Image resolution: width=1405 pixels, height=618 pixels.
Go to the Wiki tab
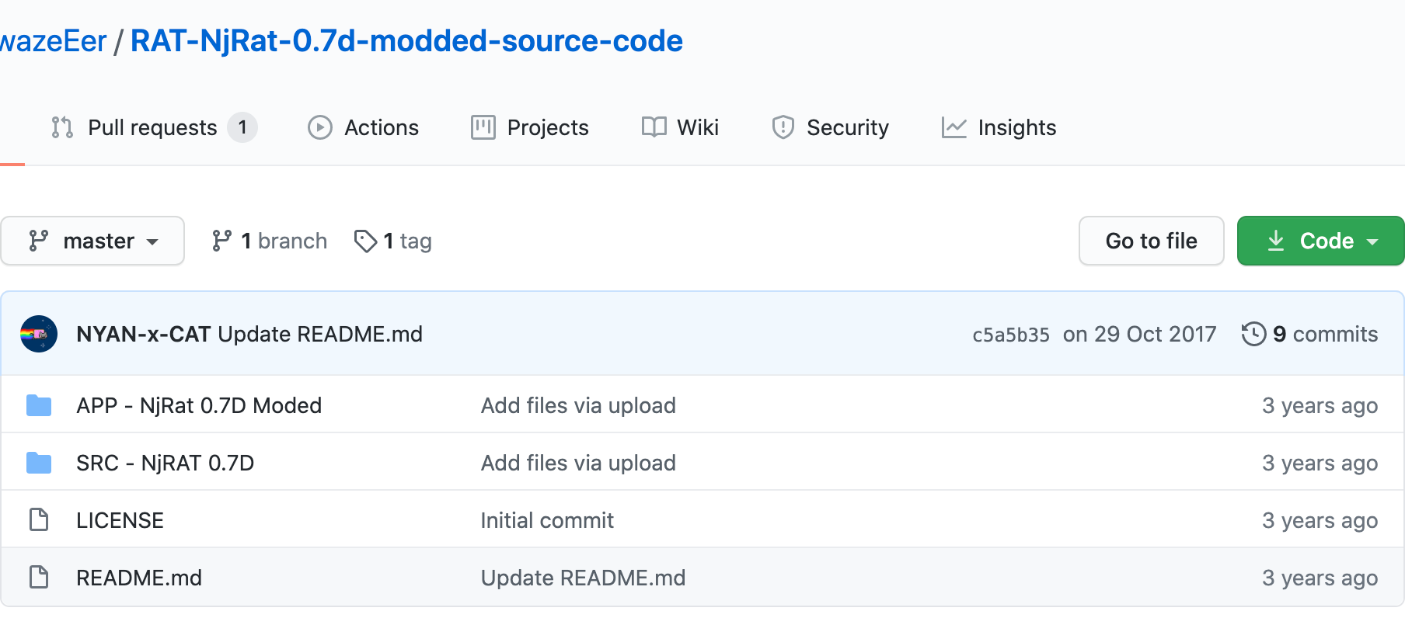tap(680, 127)
